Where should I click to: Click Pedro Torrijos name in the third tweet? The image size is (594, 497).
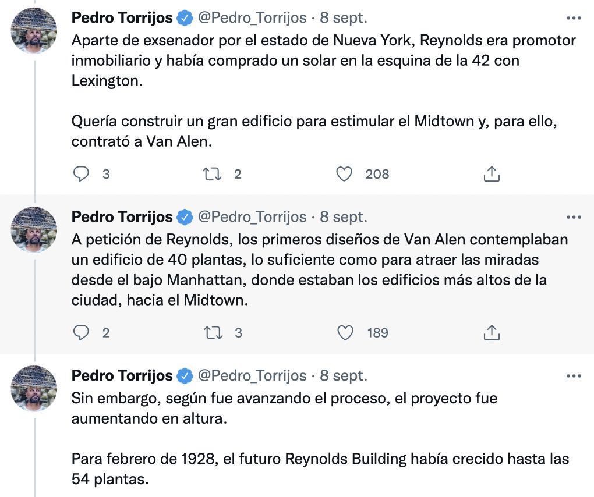(122, 376)
